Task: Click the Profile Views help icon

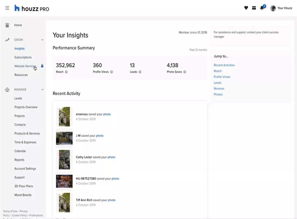Action: (112, 72)
